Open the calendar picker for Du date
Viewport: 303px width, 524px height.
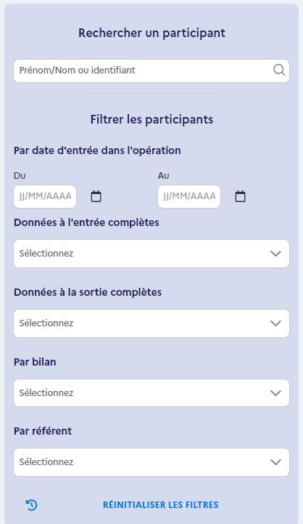click(96, 196)
